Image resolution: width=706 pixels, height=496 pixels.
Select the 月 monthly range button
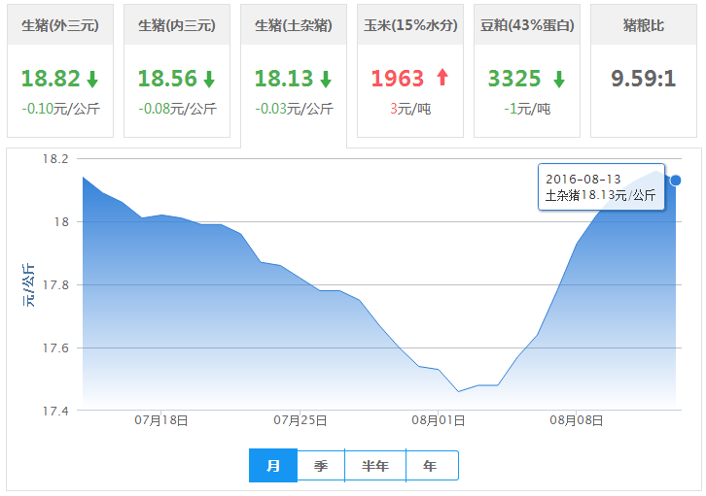tap(273, 466)
